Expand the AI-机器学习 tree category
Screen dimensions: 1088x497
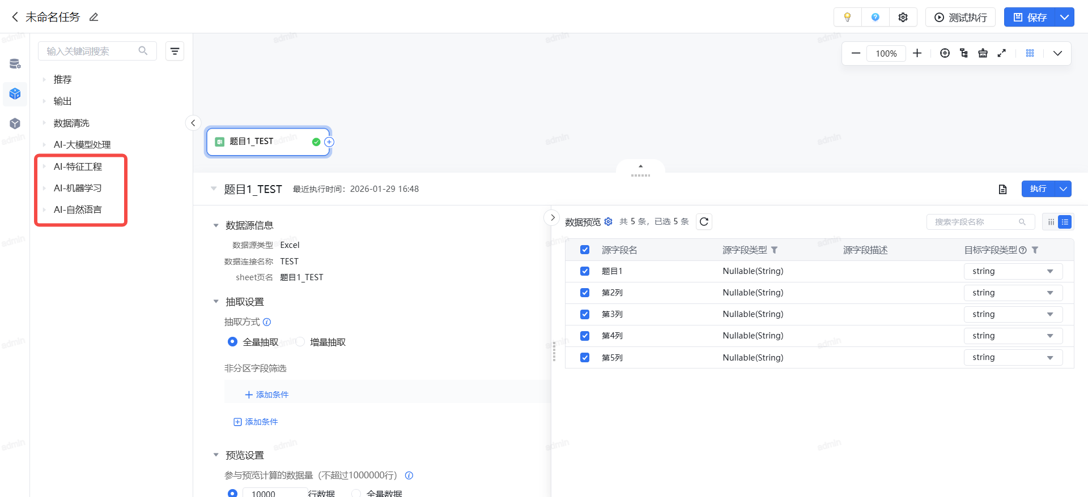point(44,188)
